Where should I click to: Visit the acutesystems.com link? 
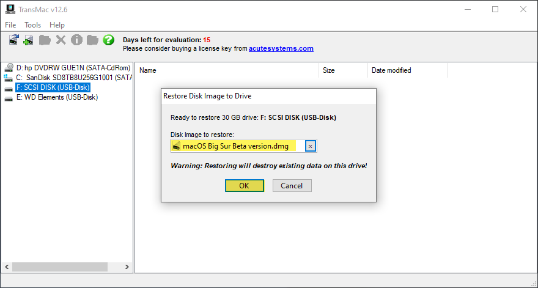281,48
